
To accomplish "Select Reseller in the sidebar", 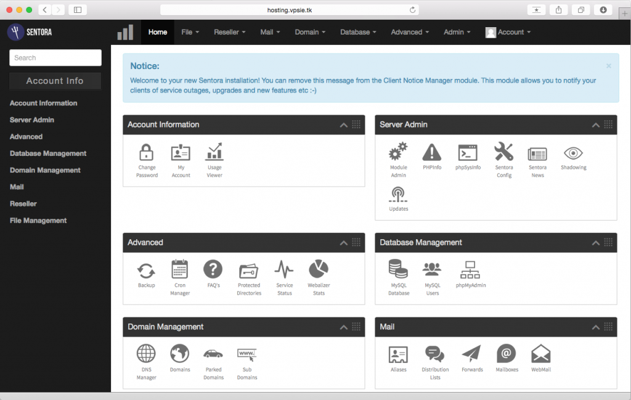I will [23, 203].
